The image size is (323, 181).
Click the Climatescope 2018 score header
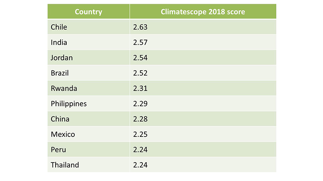click(x=203, y=12)
